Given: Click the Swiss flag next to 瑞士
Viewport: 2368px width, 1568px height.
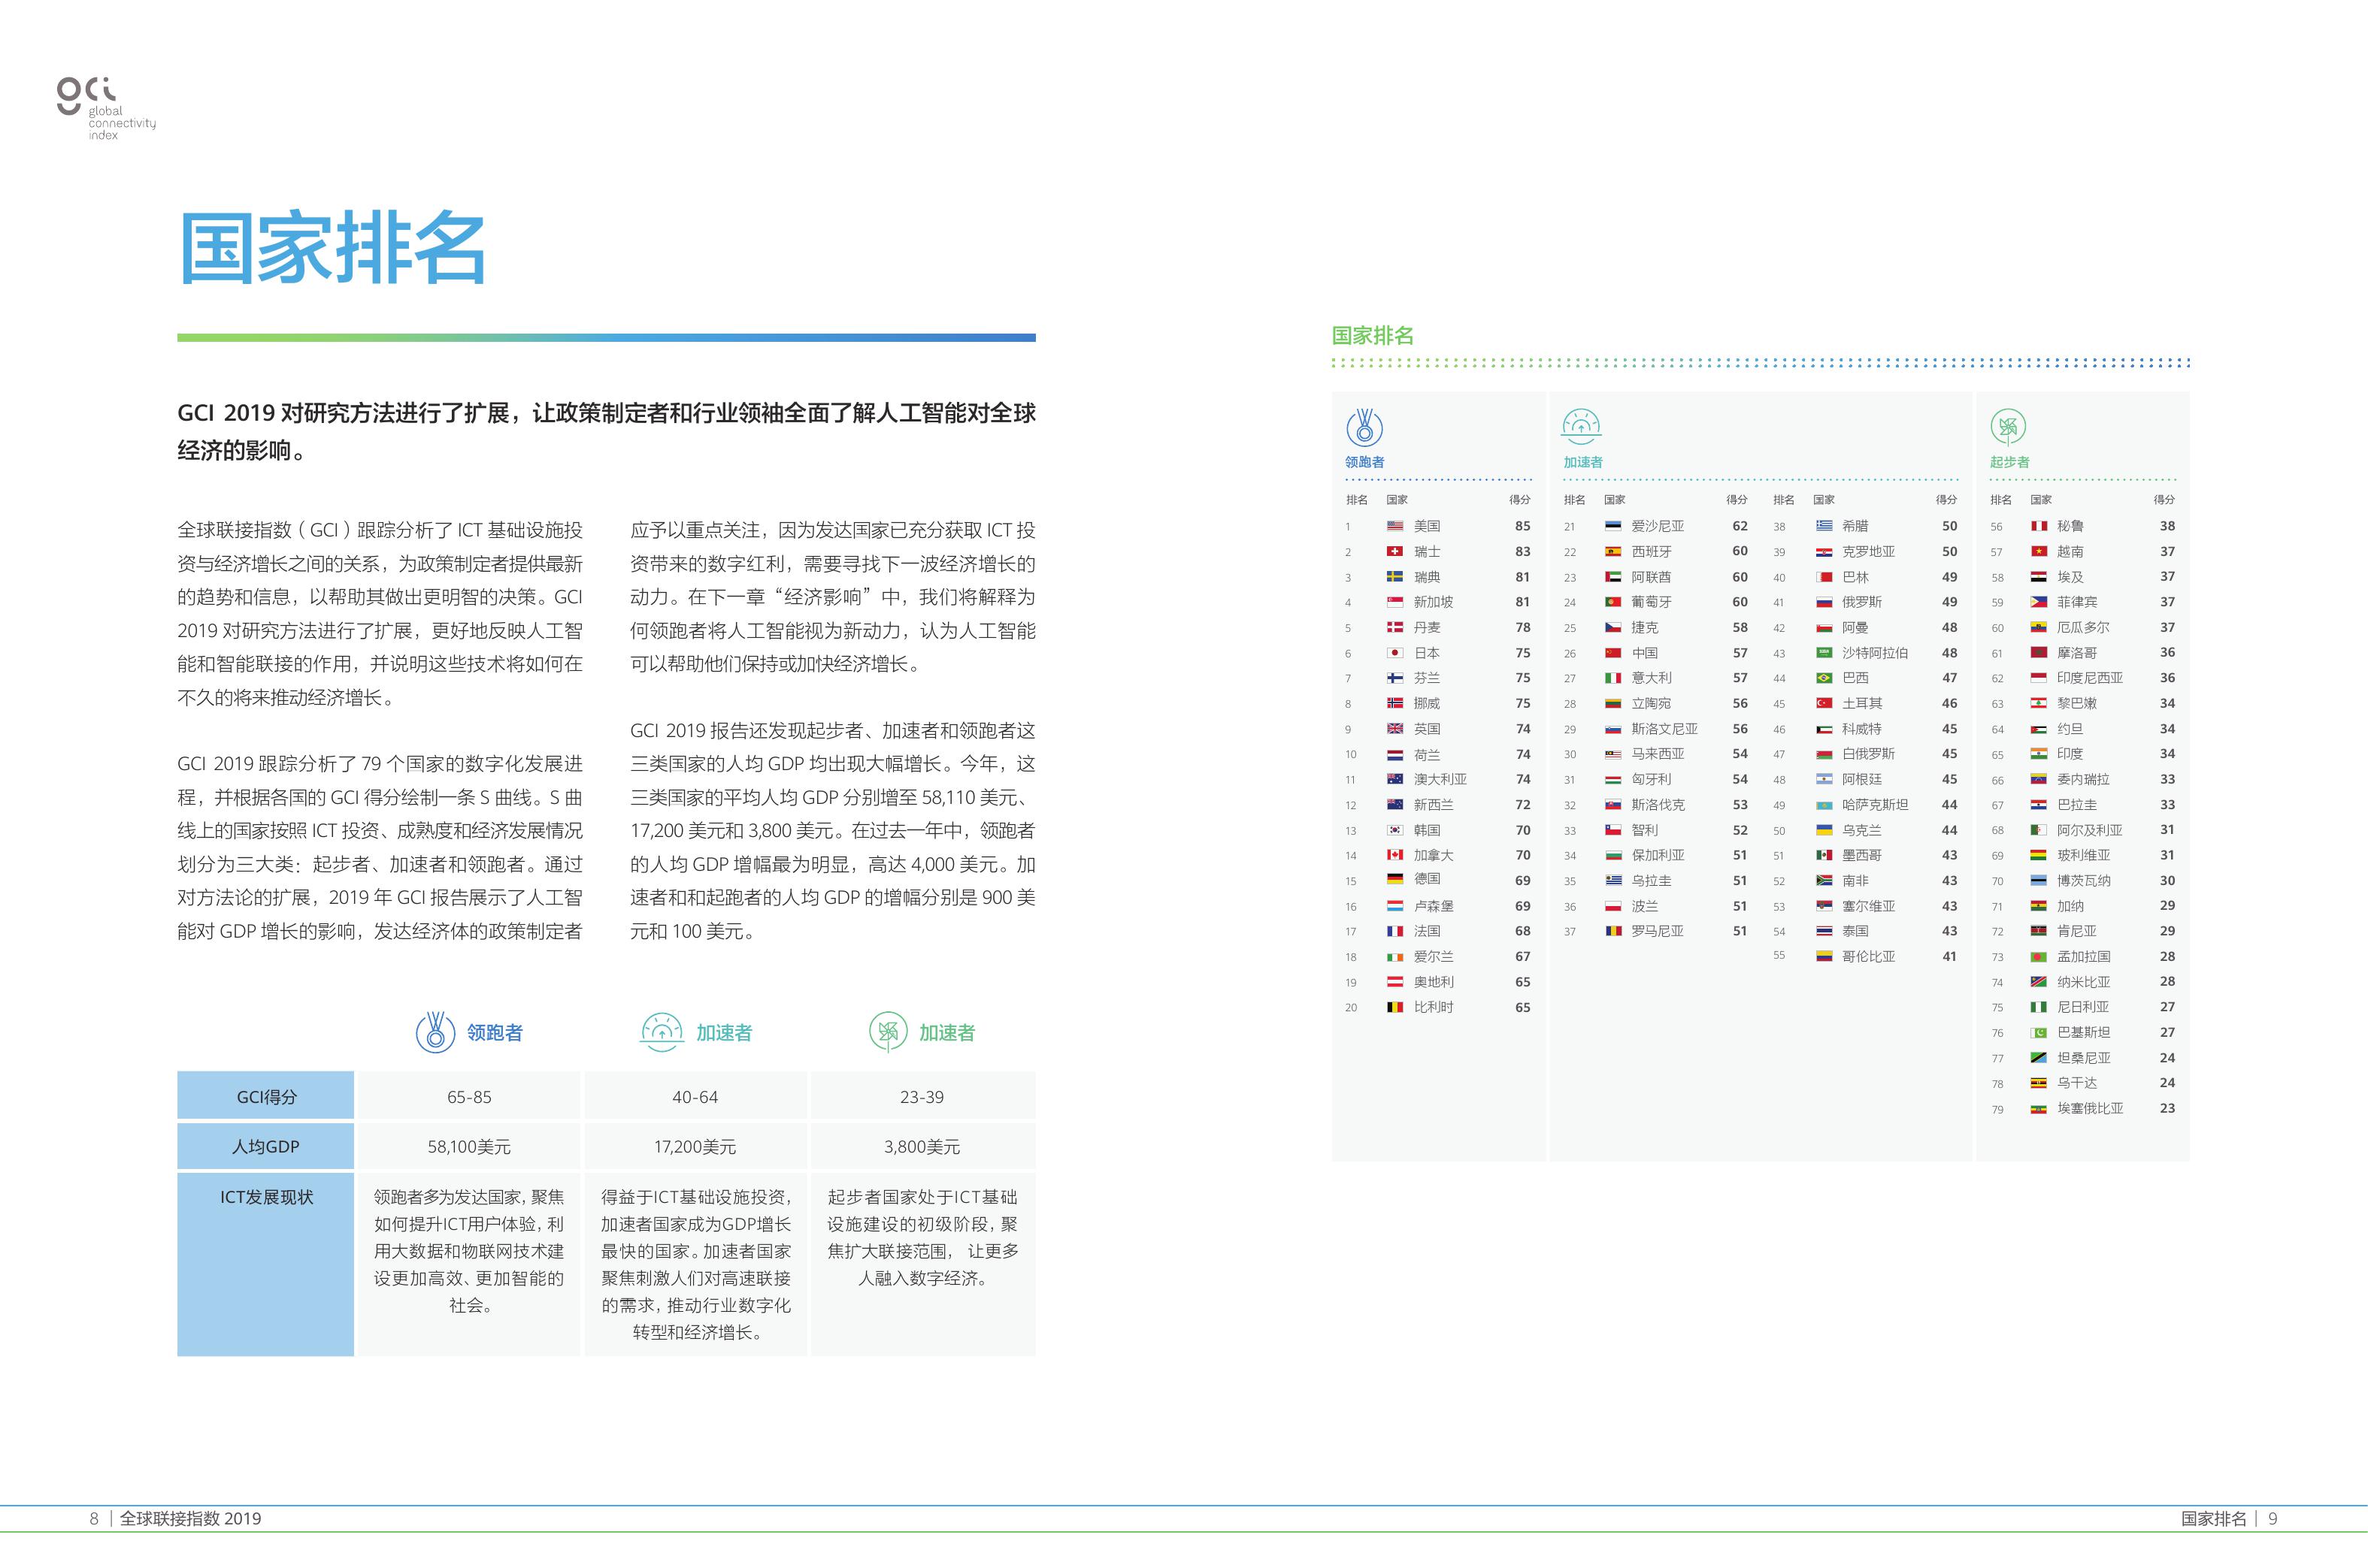Looking at the screenshot, I should [x=1394, y=552].
